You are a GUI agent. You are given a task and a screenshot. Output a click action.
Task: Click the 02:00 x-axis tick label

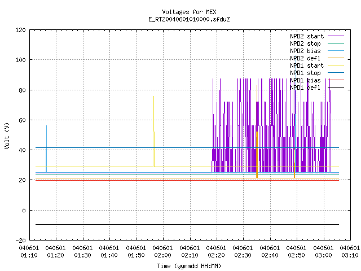(x=162, y=255)
